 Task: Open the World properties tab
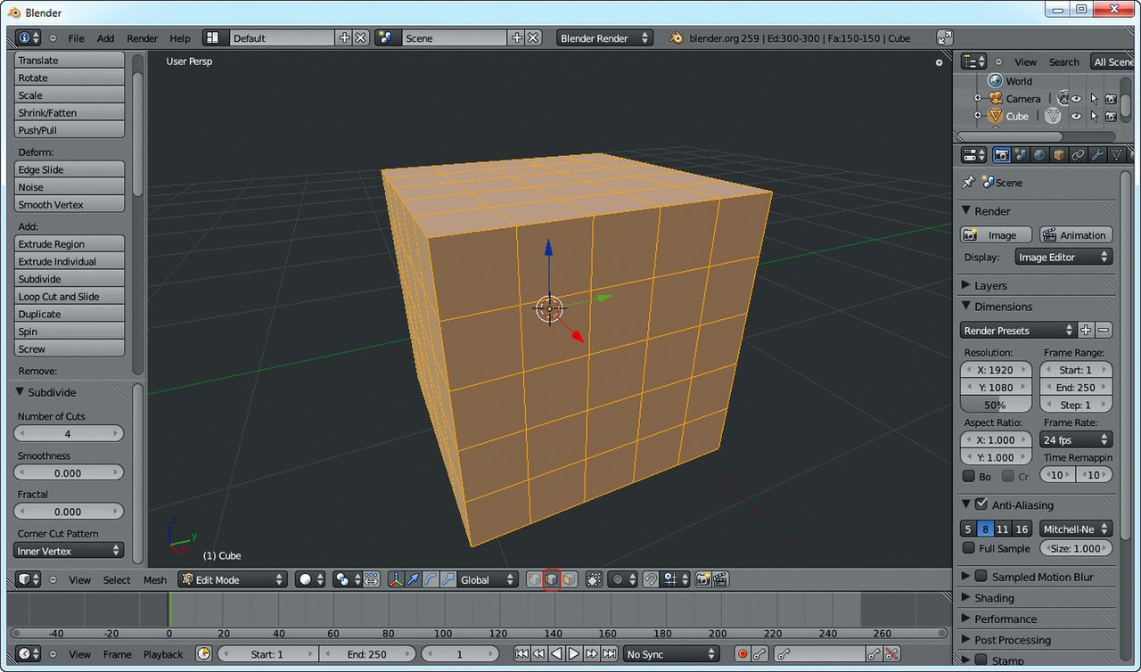(1039, 155)
